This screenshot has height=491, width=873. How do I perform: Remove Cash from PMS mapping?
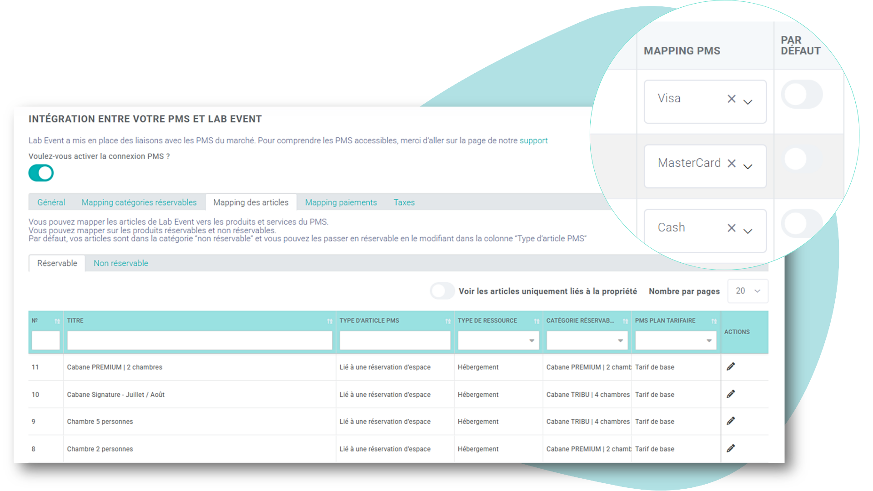[x=728, y=228]
